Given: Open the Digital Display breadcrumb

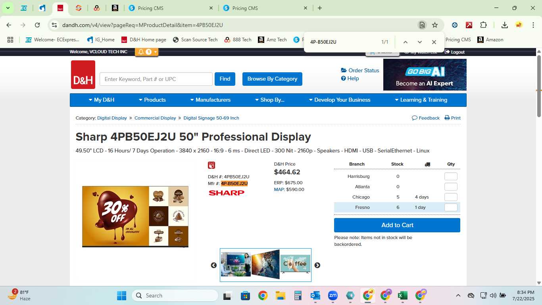Looking at the screenshot, I should (112, 118).
